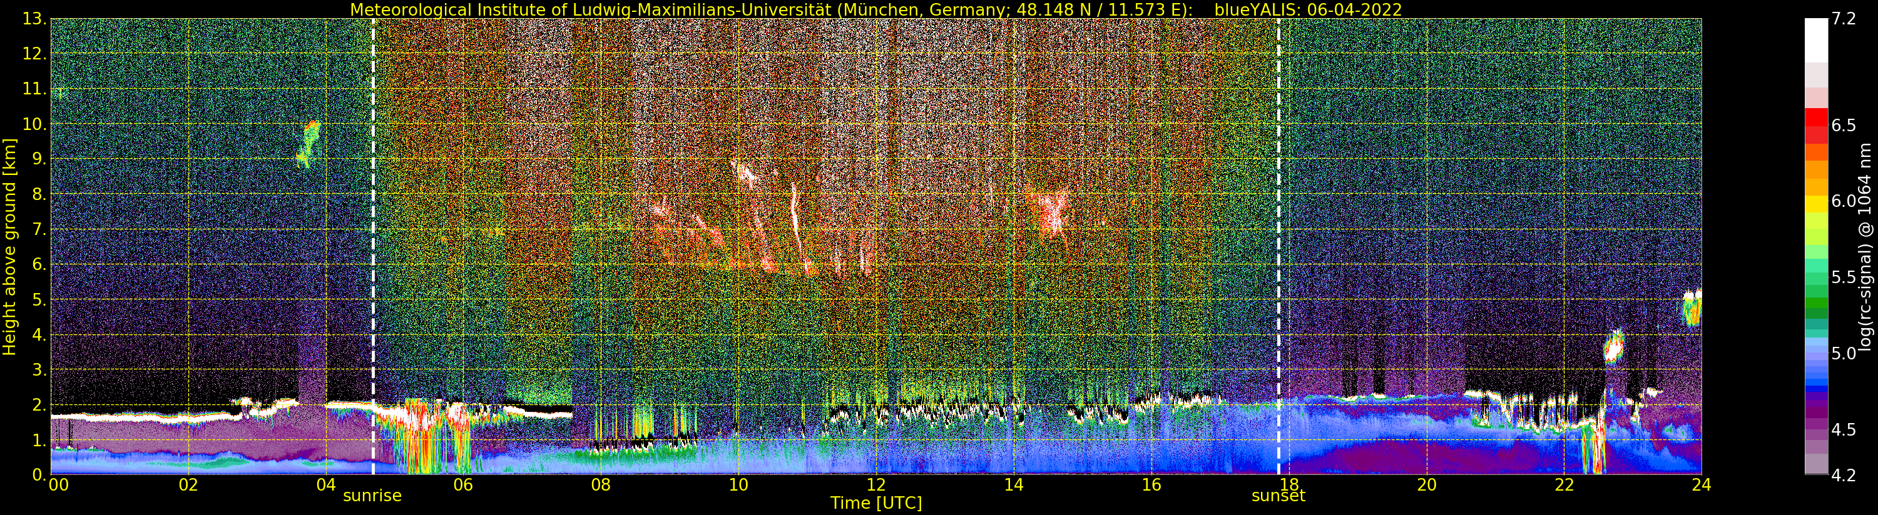Screen dimensions: 1878x515
Task: Click the 9. tick label on the height axis
Action: point(39,159)
